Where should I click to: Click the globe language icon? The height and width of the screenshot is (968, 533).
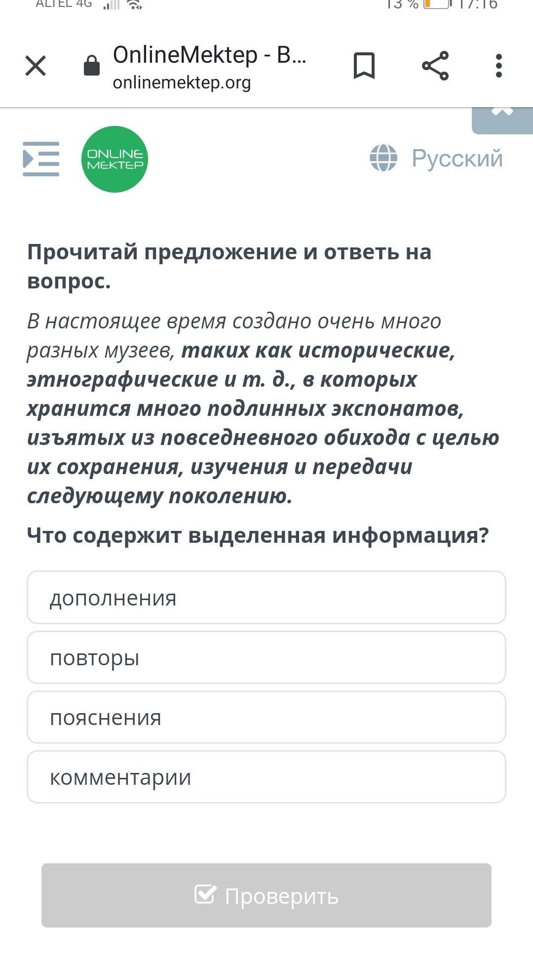(x=383, y=158)
